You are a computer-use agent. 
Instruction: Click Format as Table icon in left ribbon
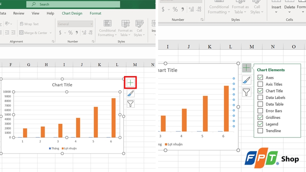[x=125, y=28]
